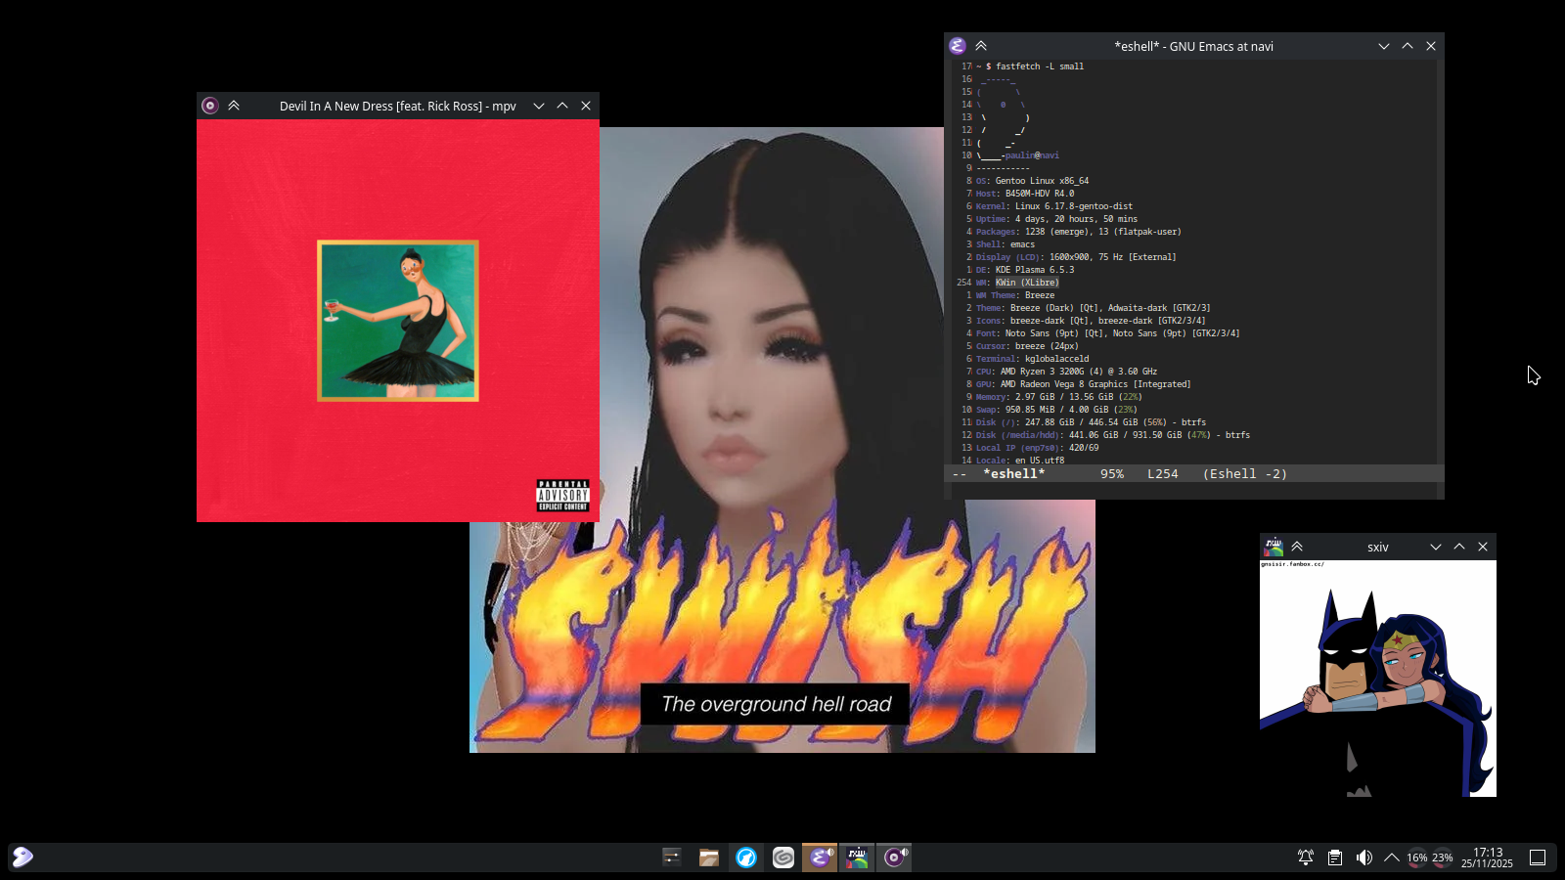Image resolution: width=1565 pixels, height=880 pixels.
Task: Switch to sxiv via its taskbar entry
Action: coord(857,858)
